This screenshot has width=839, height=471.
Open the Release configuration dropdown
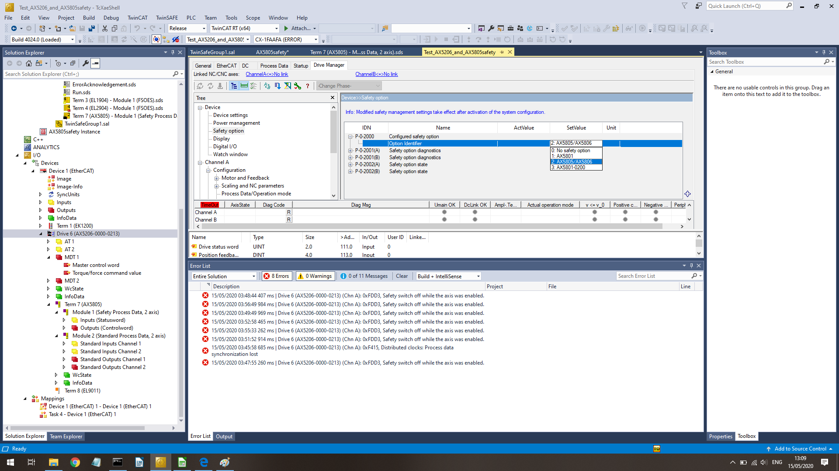pyautogui.click(x=187, y=28)
